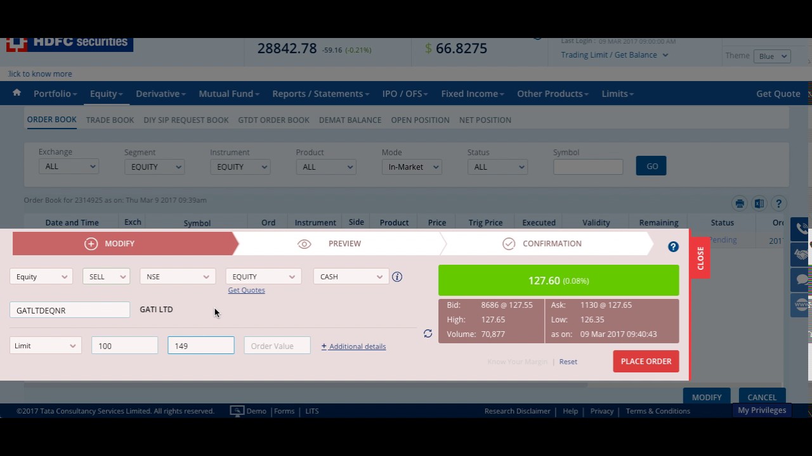The height and width of the screenshot is (456, 812).
Task: Click the handshake sidebar icon
Action: coord(801,254)
